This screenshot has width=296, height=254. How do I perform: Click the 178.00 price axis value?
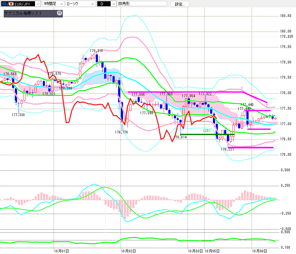[286, 93]
